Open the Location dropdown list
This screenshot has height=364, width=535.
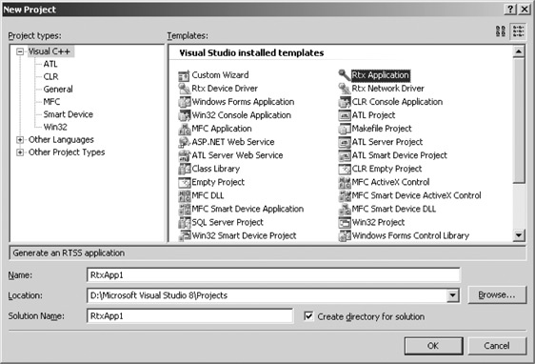click(x=452, y=295)
